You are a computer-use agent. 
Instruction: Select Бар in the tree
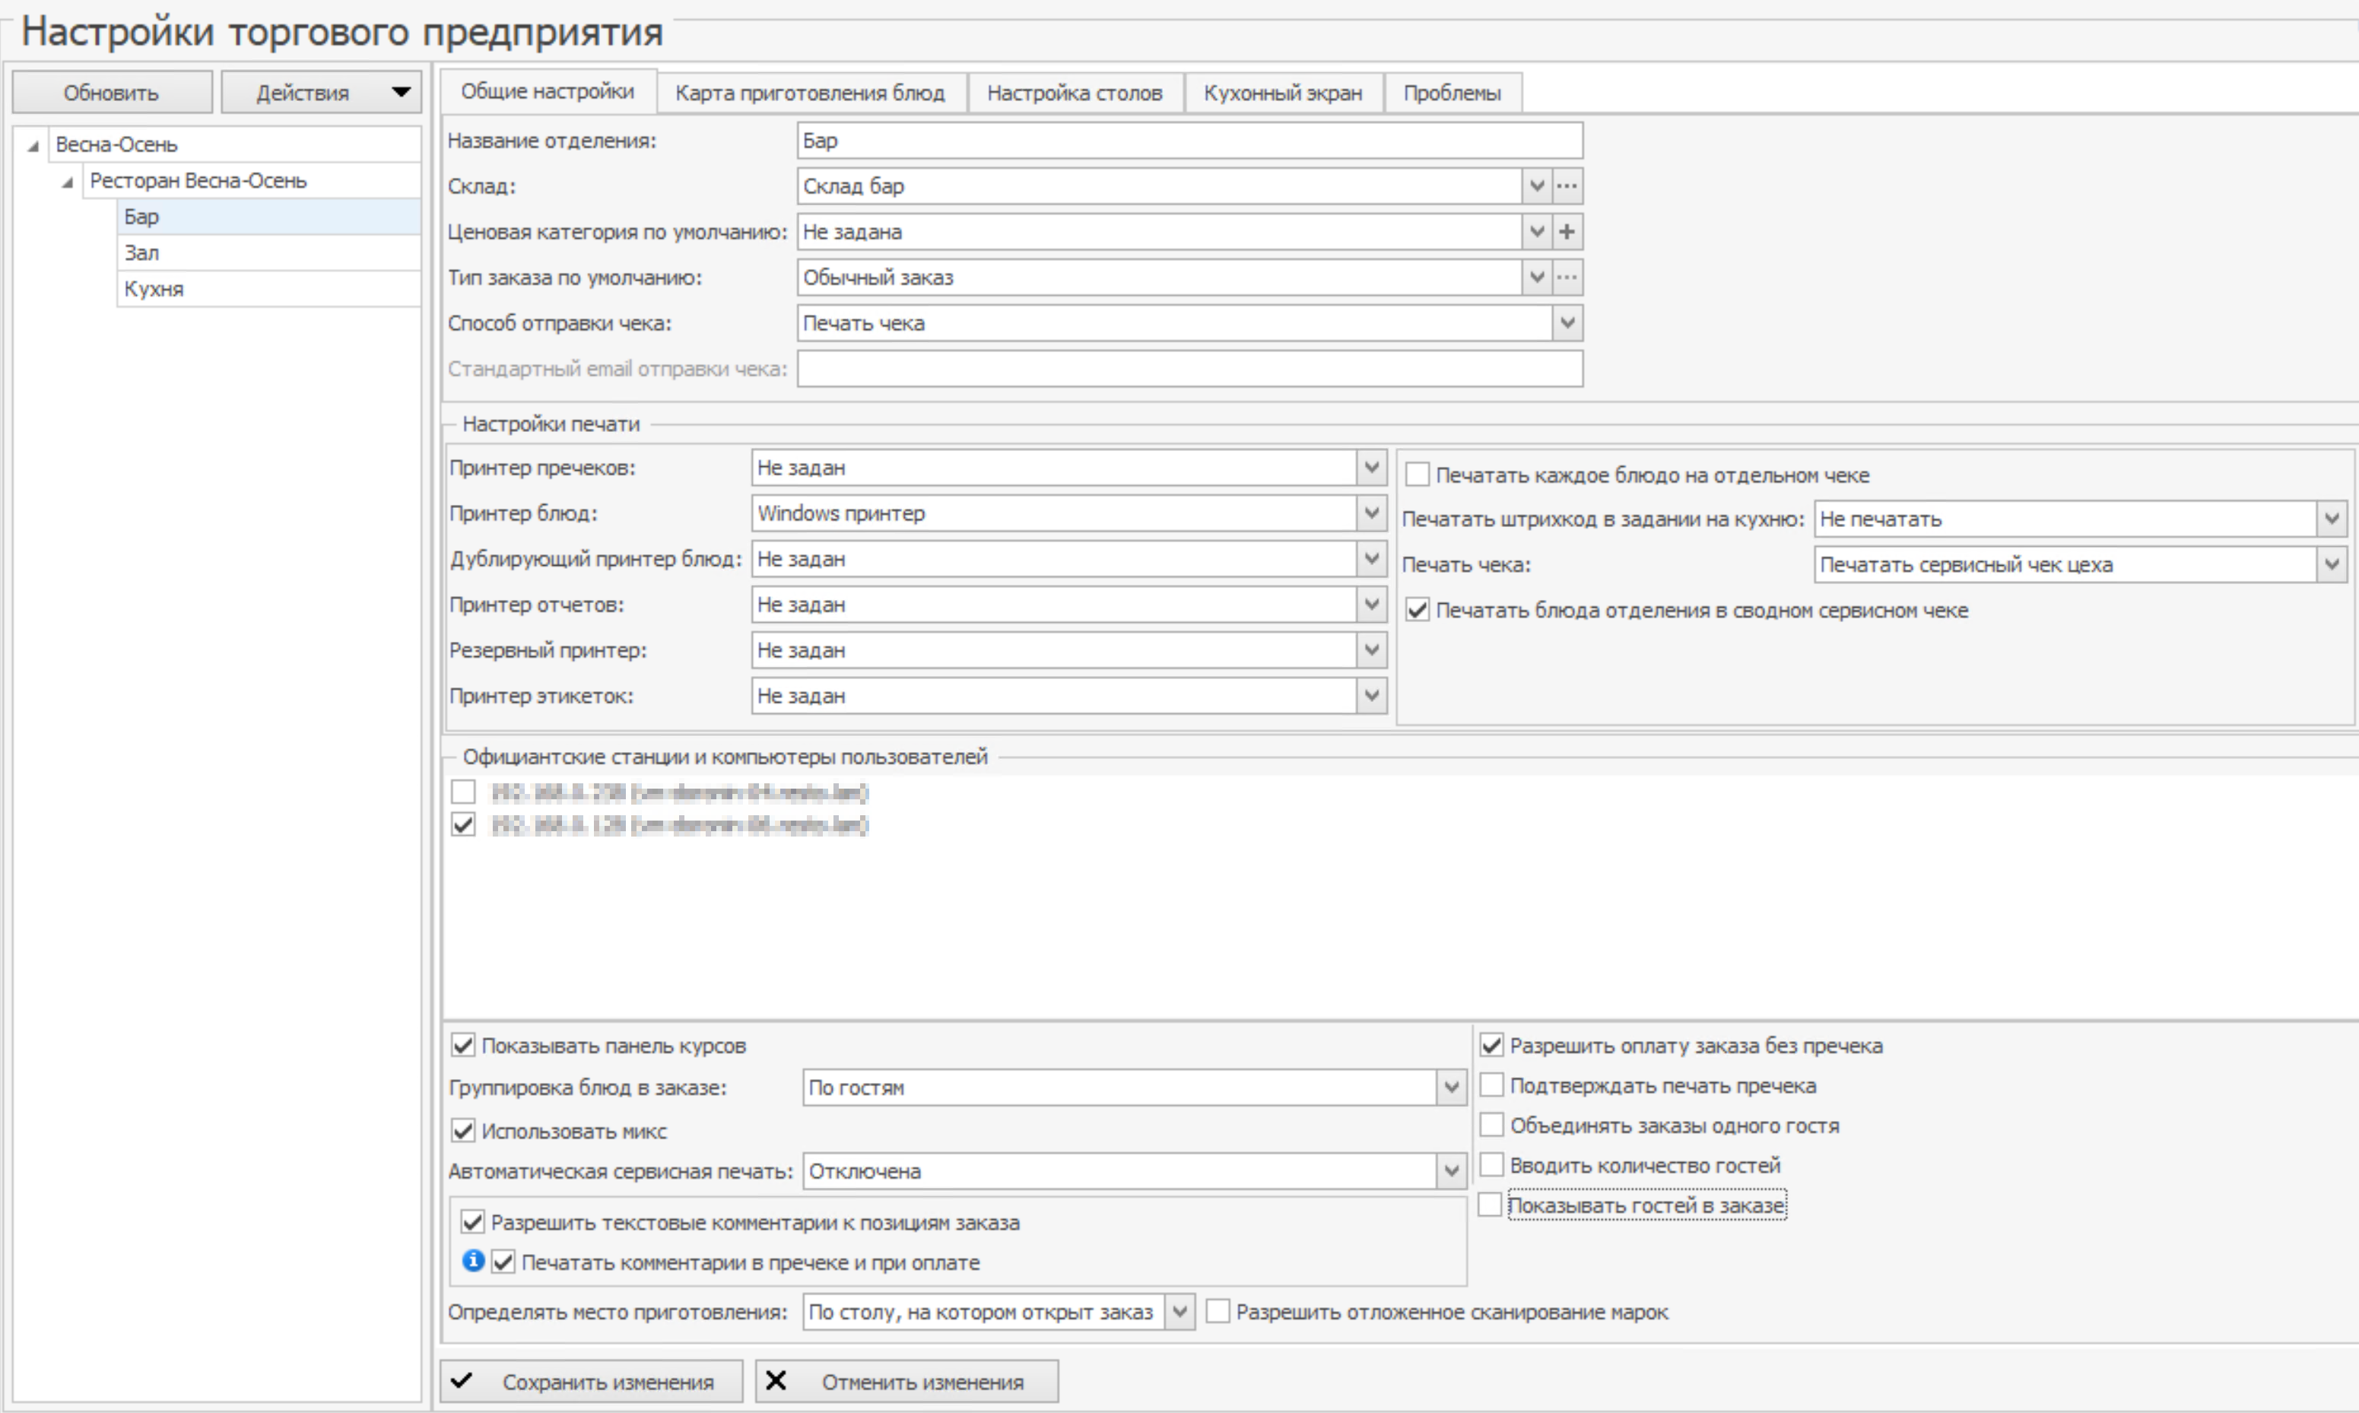(268, 217)
